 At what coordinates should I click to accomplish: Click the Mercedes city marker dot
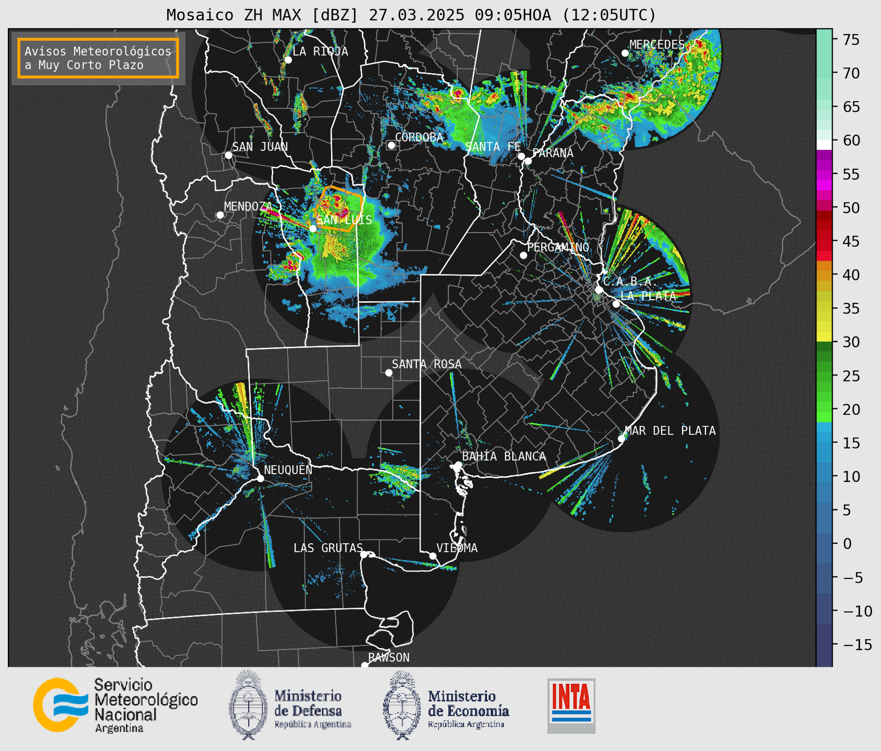625,53
